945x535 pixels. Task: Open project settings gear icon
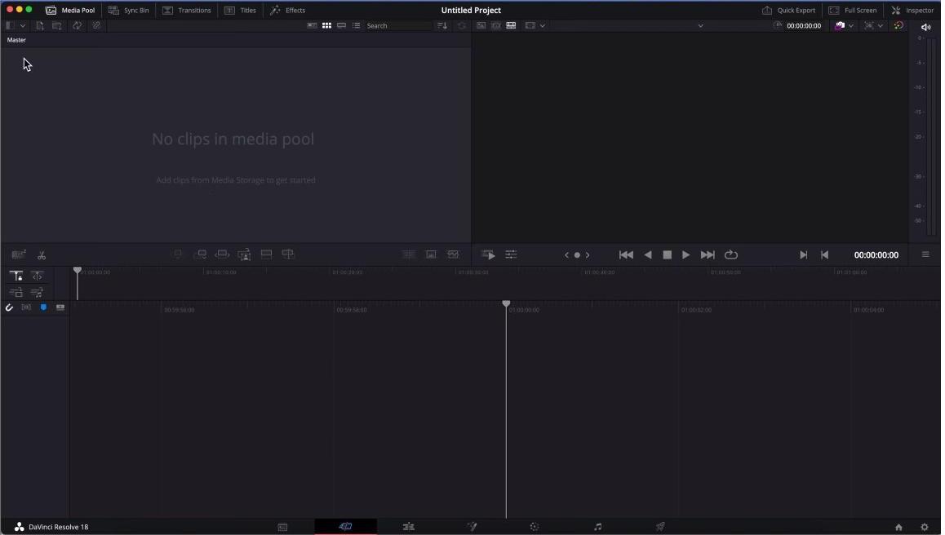click(x=925, y=527)
